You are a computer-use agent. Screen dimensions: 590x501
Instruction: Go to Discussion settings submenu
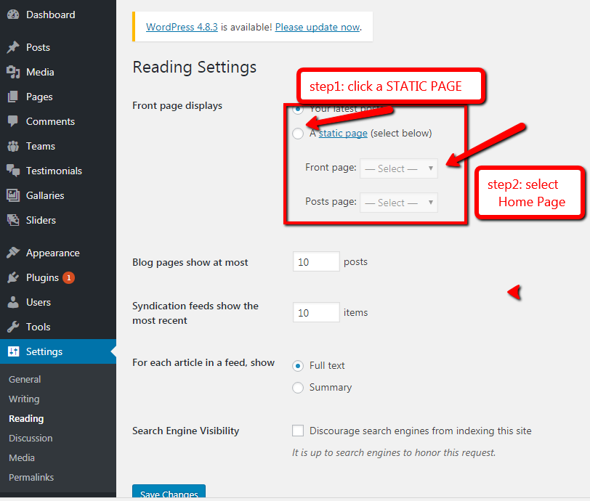point(31,438)
